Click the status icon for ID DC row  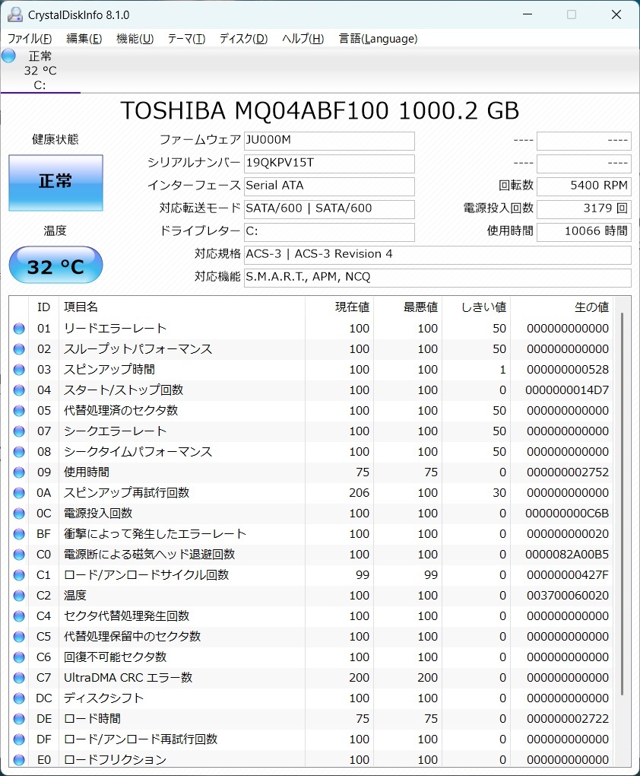point(19,698)
